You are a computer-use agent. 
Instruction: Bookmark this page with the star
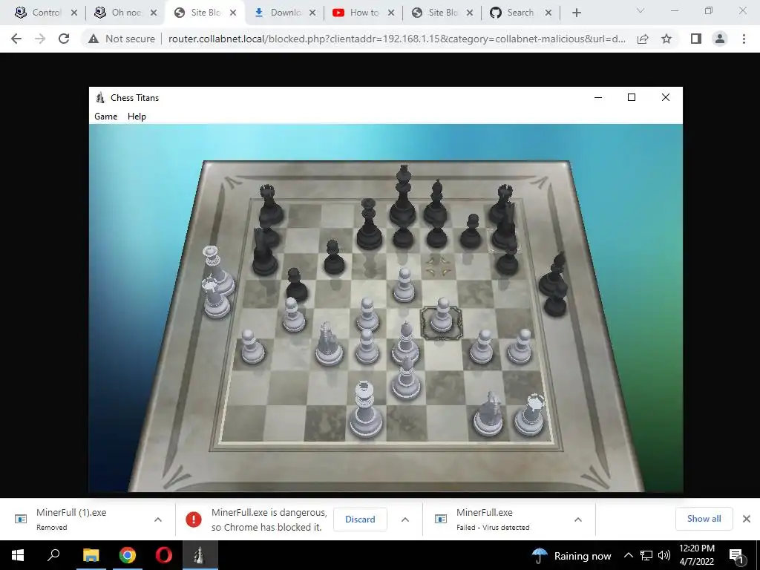pos(666,39)
